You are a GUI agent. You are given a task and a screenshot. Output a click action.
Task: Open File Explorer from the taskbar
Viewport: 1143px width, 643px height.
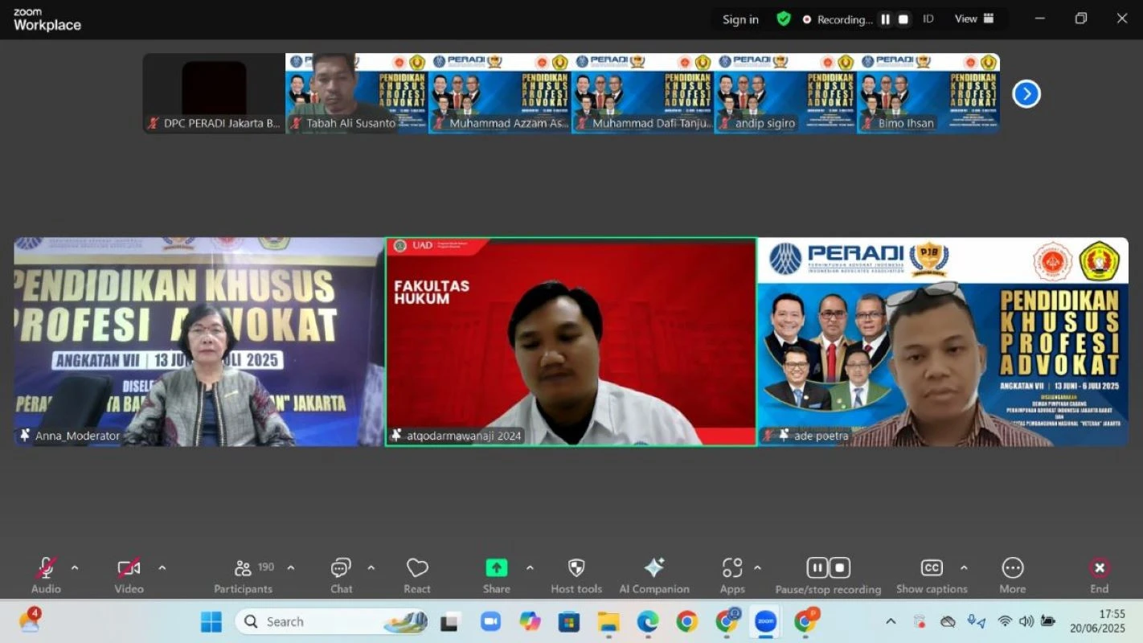608,621
